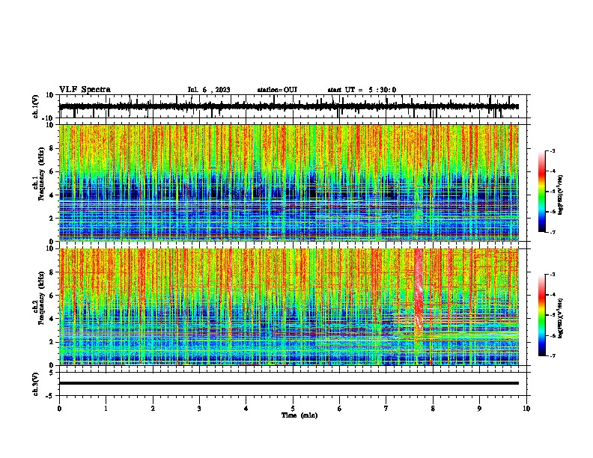Click inside the ch.1 spectrogram panel
Screen dimensions: 593x458
(x=289, y=183)
